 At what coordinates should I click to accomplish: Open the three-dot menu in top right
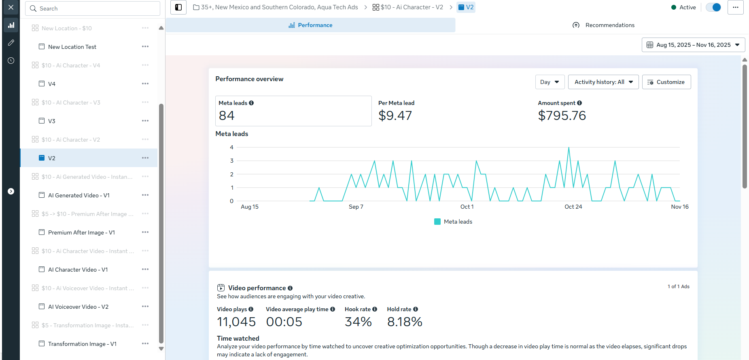(735, 7)
